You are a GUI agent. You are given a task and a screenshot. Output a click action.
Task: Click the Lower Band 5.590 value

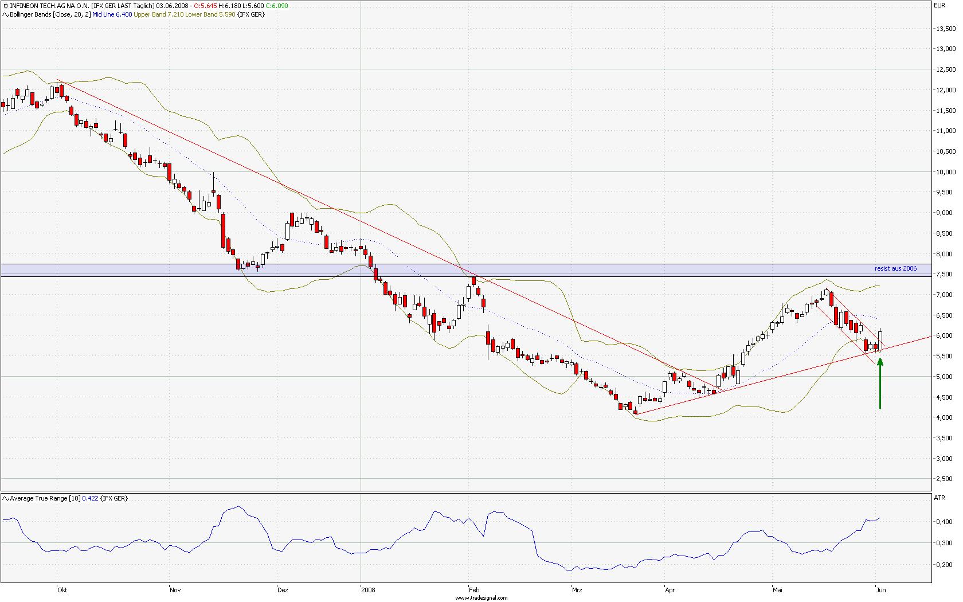[212, 14]
